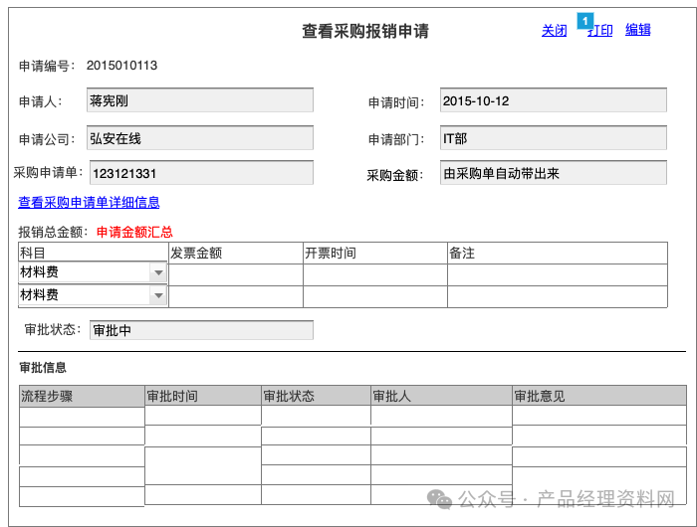Click the 申请人 field showing 蒋宪刚
This screenshot has width=697, height=527.
(x=200, y=100)
